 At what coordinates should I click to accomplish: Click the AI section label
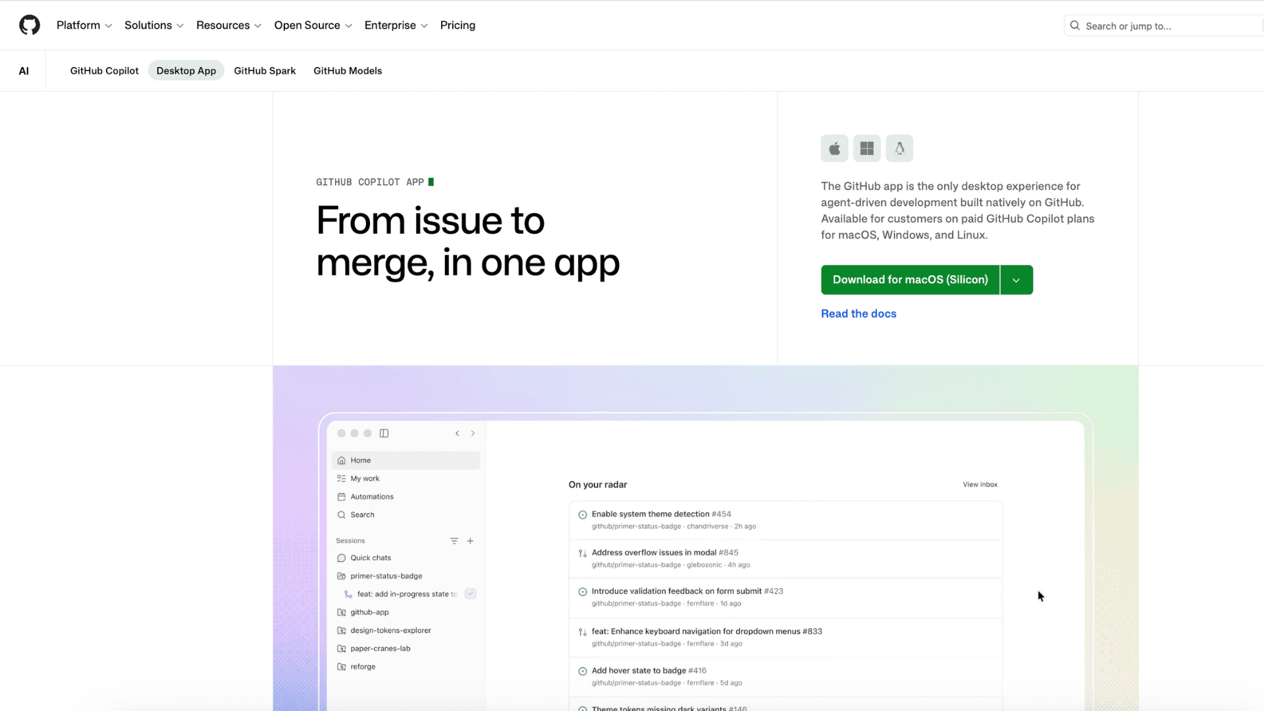pos(24,71)
